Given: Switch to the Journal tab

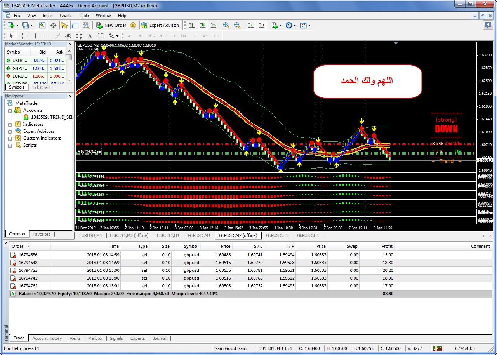Looking at the screenshot, I should coord(160,338).
